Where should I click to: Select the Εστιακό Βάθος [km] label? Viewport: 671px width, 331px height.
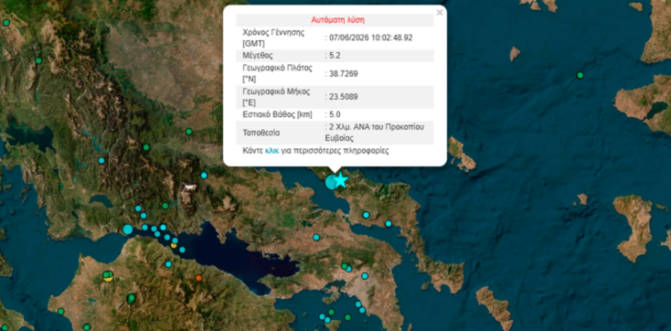(x=277, y=114)
